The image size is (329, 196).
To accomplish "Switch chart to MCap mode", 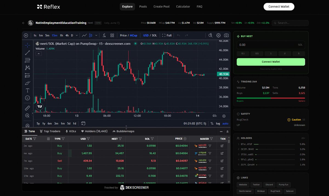I will (134, 35).
